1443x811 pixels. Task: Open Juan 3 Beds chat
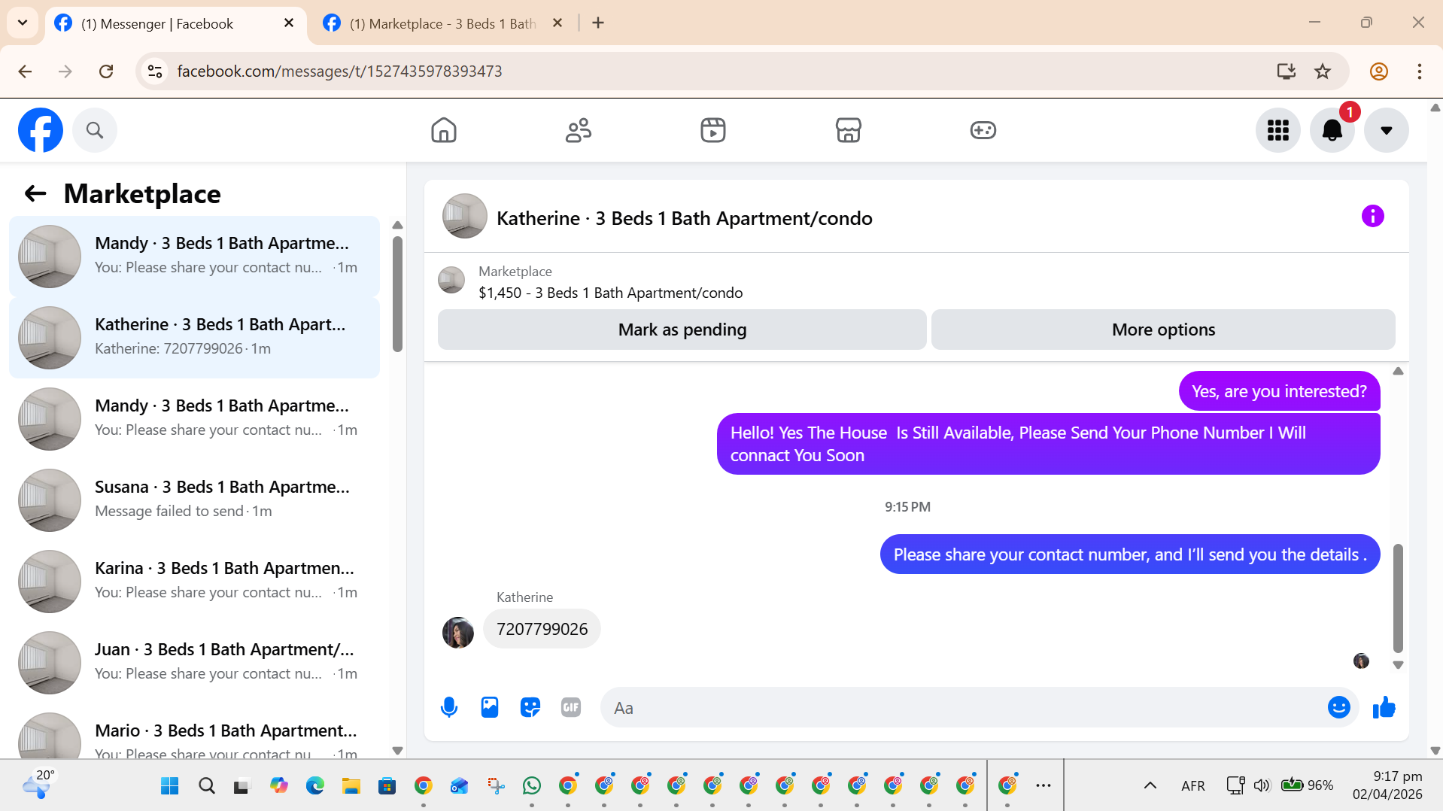(194, 662)
